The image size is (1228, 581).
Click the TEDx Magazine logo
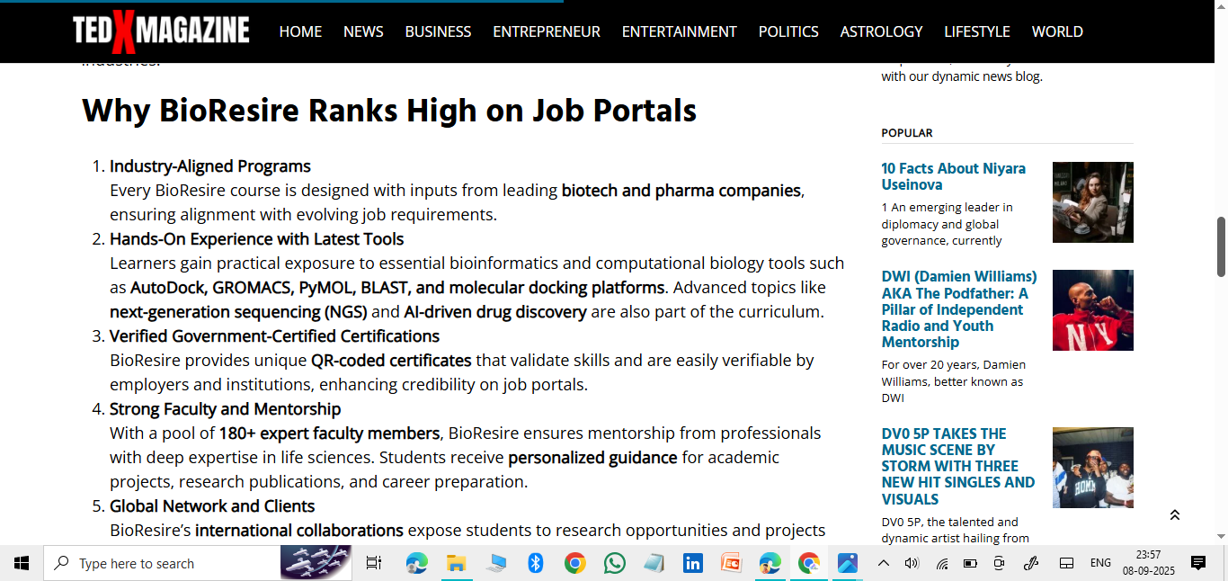click(161, 31)
